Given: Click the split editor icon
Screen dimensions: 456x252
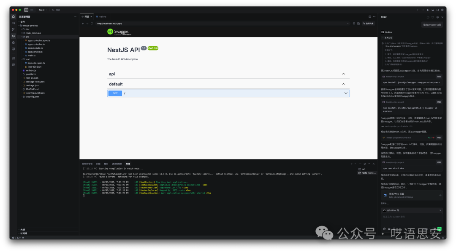Looking at the screenshot, I should [x=369, y=16].
